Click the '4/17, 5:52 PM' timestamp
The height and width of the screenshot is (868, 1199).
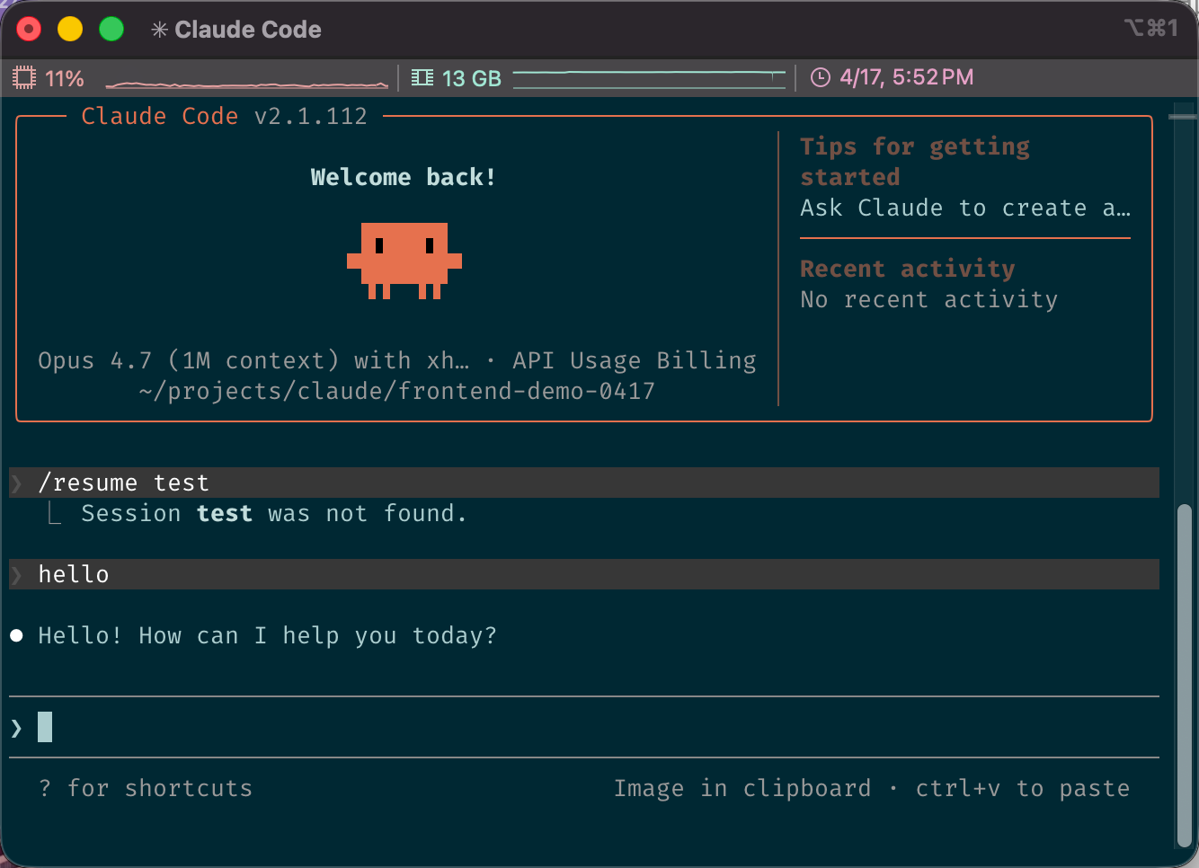[x=907, y=78]
